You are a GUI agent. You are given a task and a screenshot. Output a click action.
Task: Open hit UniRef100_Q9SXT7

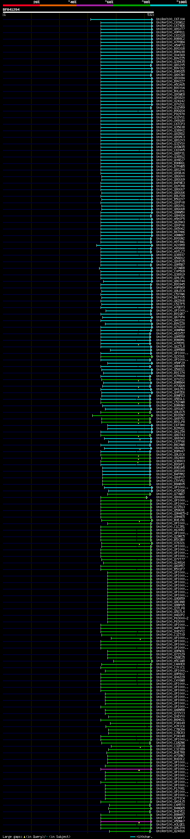pyautogui.click(x=170, y=29)
